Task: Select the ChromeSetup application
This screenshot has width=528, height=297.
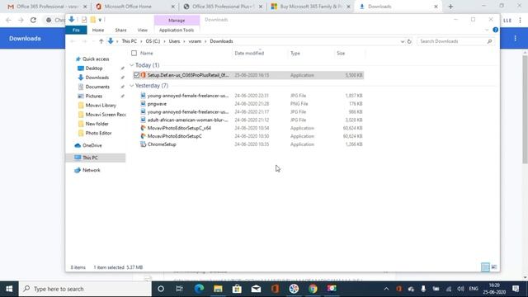Action: tap(162, 144)
